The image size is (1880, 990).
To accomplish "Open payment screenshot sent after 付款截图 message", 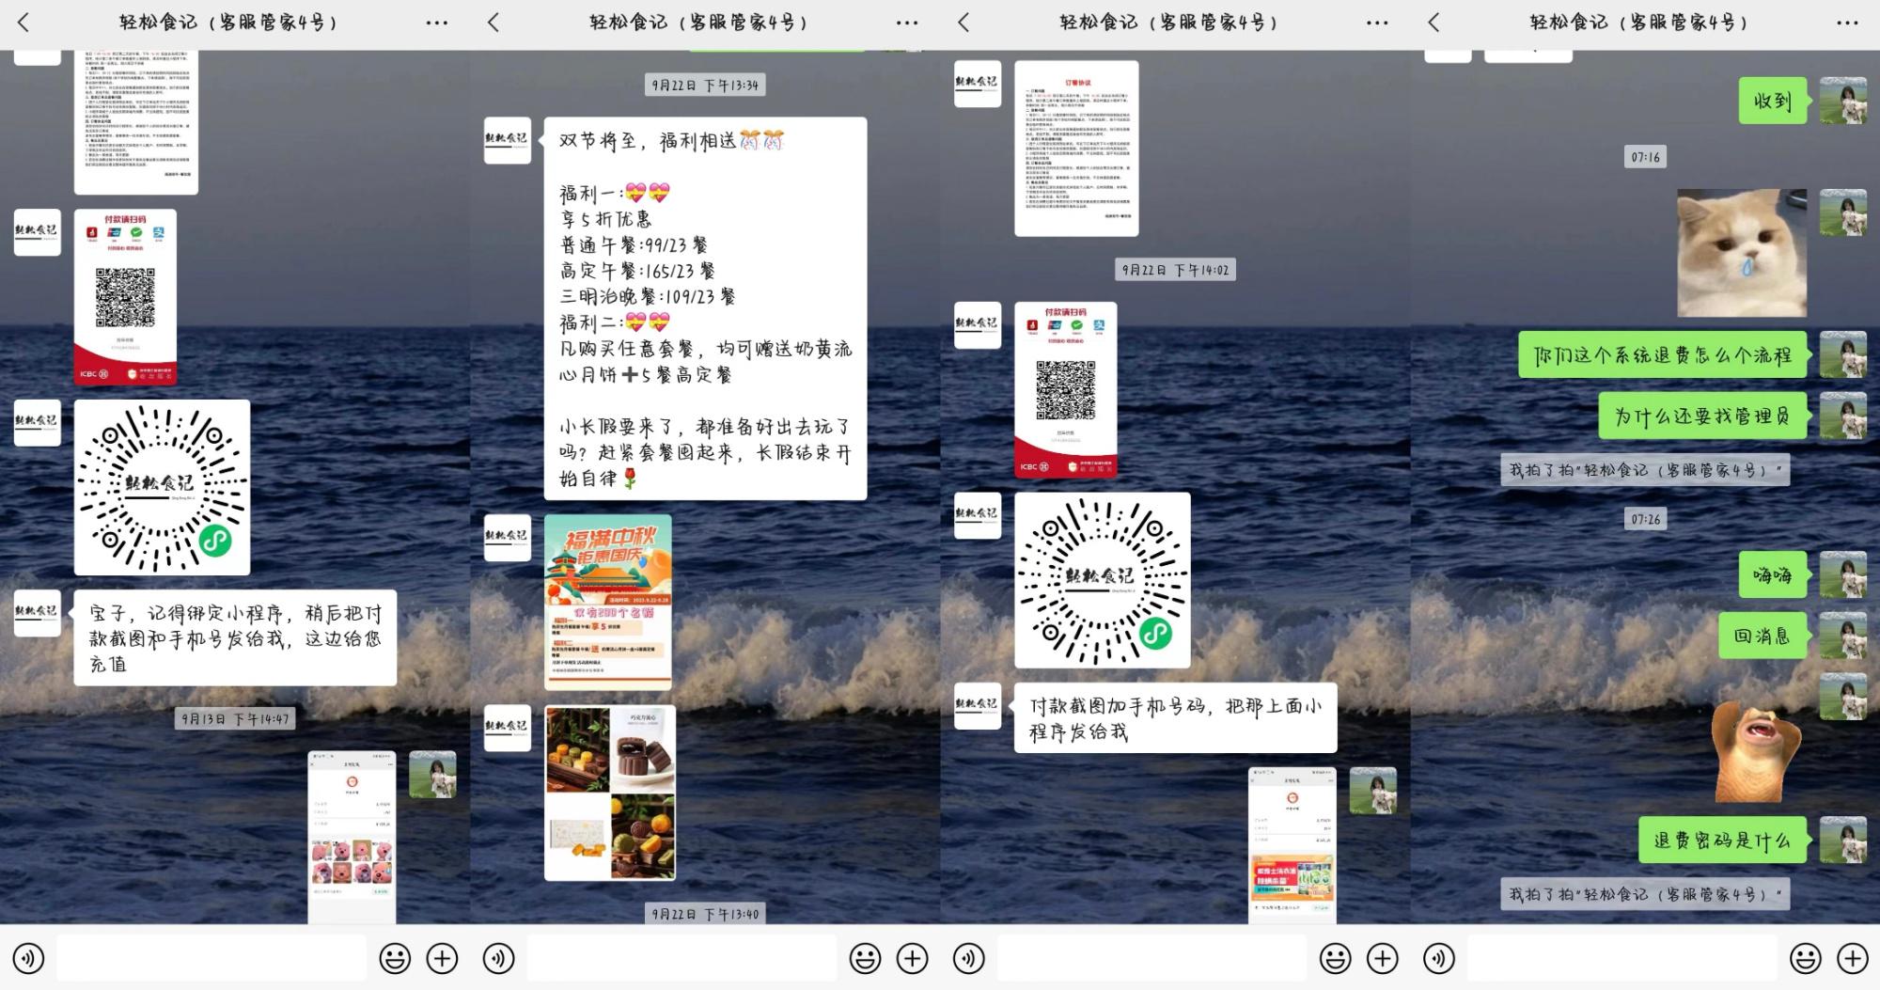I will click(x=1292, y=845).
